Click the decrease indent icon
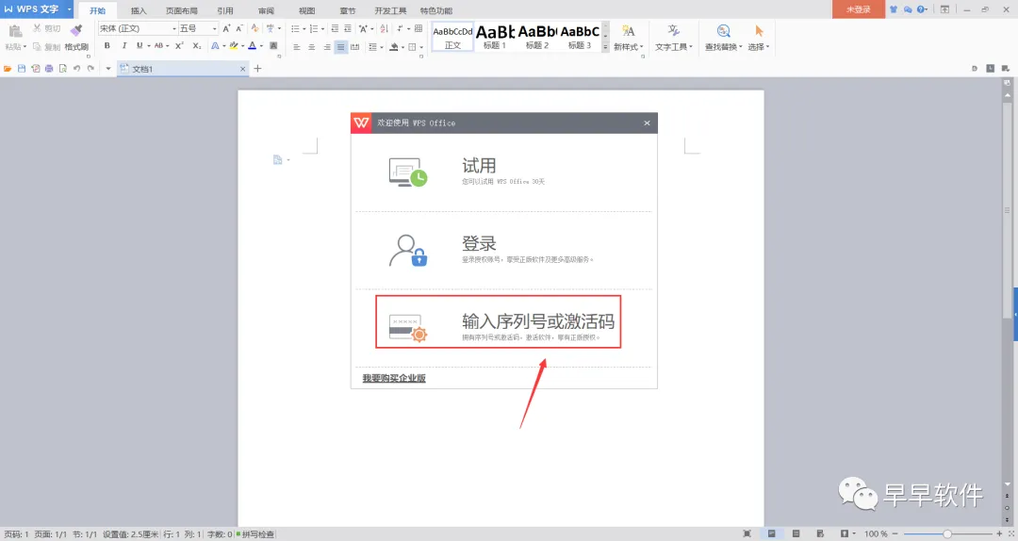 click(x=335, y=28)
